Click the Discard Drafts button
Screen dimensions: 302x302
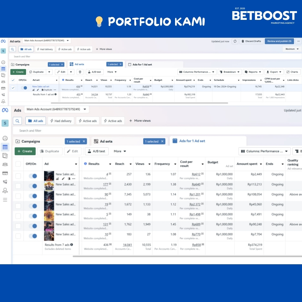(251, 41)
